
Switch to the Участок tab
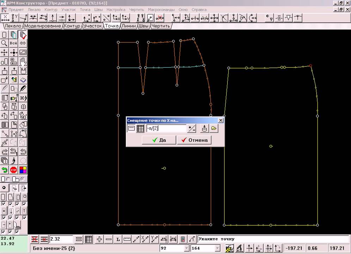click(93, 26)
